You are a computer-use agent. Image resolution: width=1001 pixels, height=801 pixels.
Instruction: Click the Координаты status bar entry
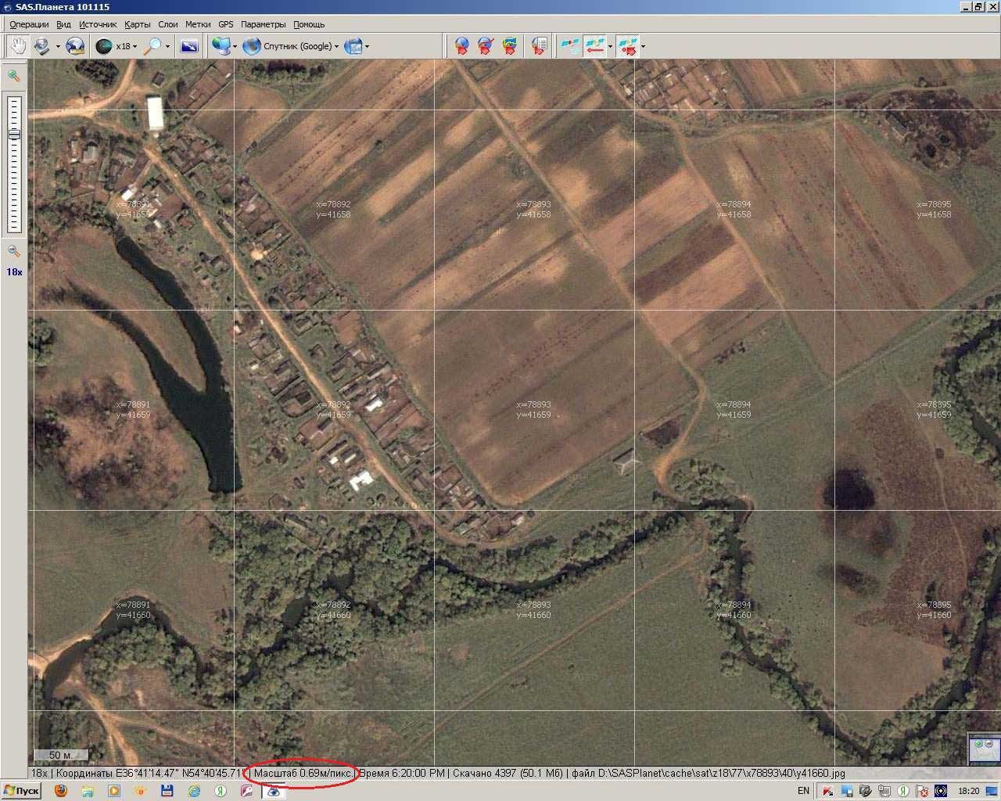(149, 773)
